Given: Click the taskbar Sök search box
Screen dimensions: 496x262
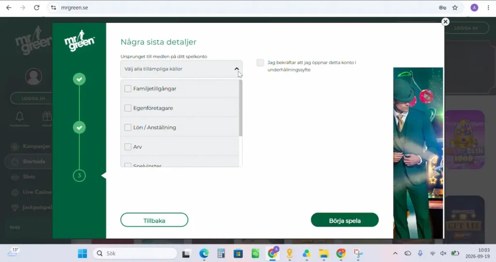Looking at the screenshot, I should point(135,253).
